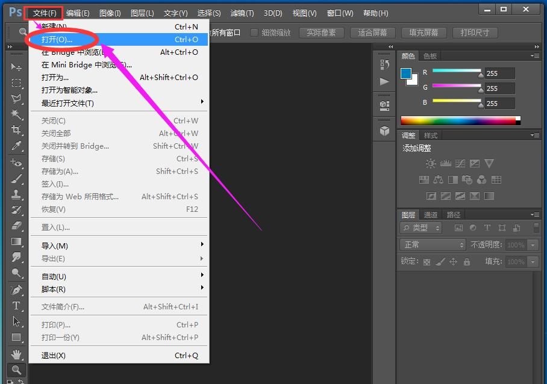Select the Eyedropper tool
Screen dimensions: 547x384
click(x=16, y=146)
